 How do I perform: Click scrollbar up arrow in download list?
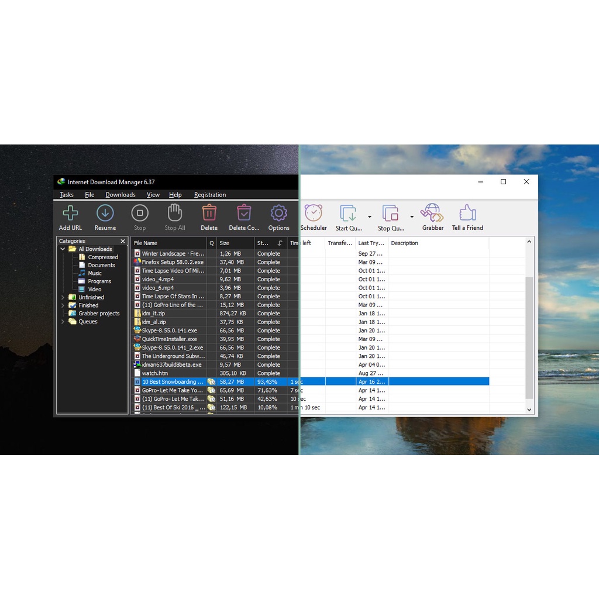(x=529, y=242)
